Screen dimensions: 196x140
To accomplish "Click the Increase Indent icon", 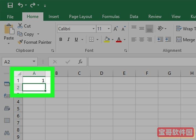I will (168, 39).
